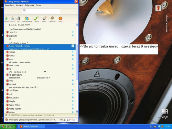The height and width of the screenshot is (129, 172).
Task: Click the PL language indicator in tray
Action: 151,127
